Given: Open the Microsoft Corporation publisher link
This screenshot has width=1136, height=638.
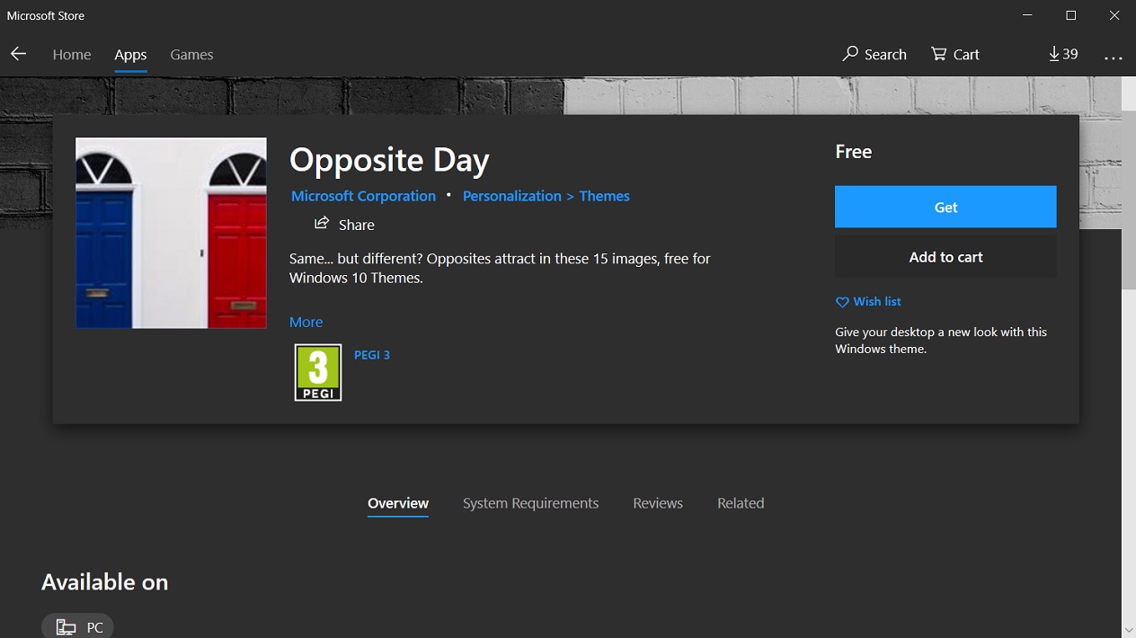Looking at the screenshot, I should coord(363,196).
